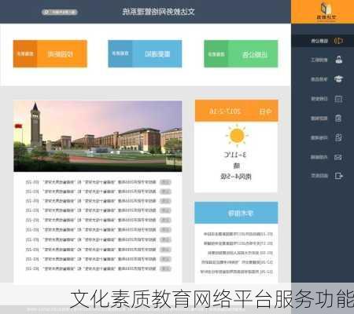
Task: Click the staff person icon in sidebar
Action: [x=339, y=60]
